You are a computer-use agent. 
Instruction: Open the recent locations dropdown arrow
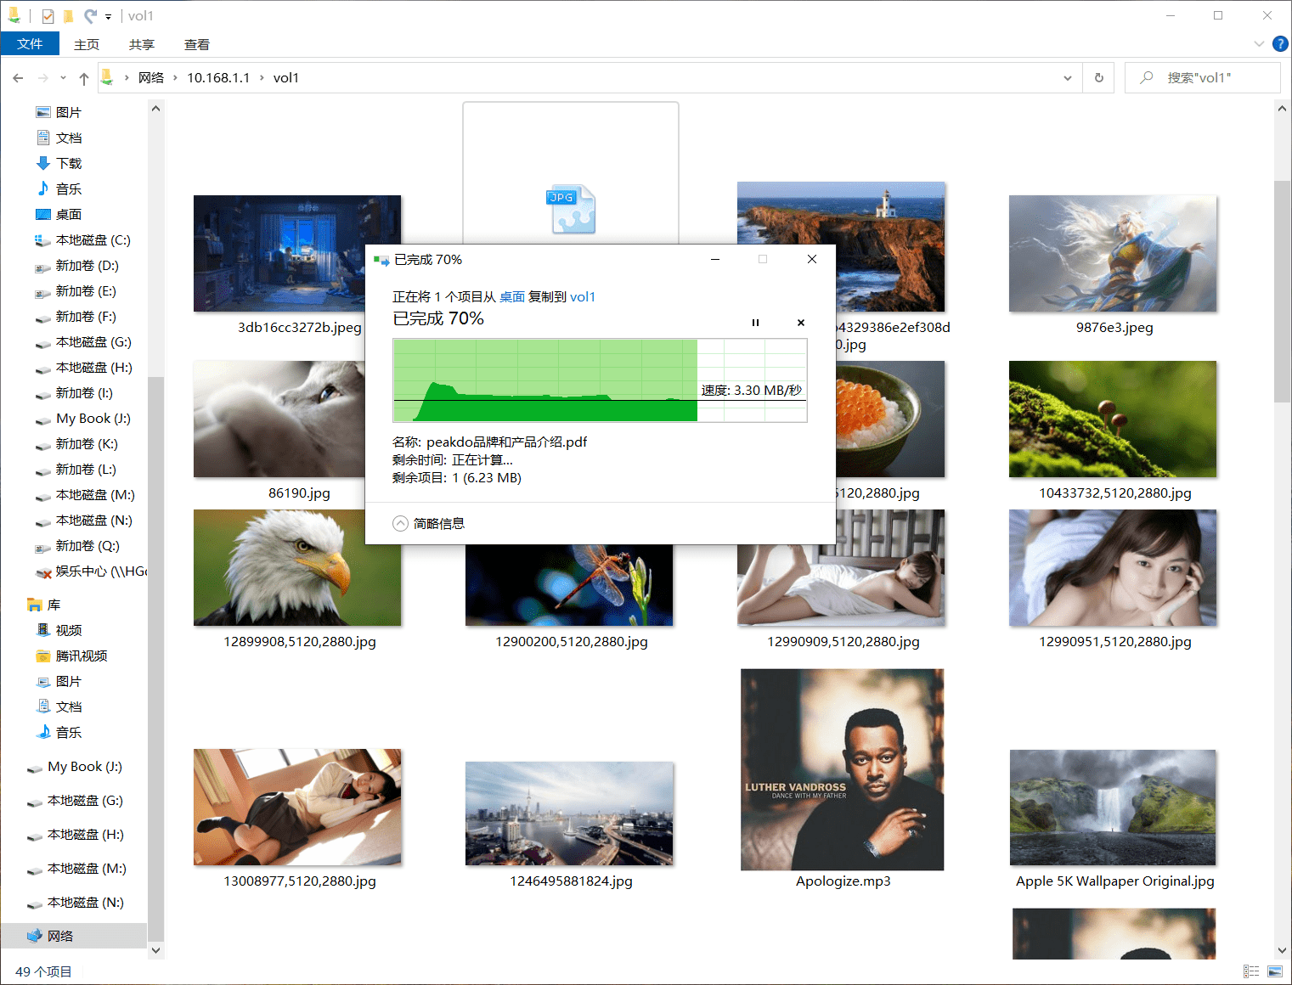point(63,78)
